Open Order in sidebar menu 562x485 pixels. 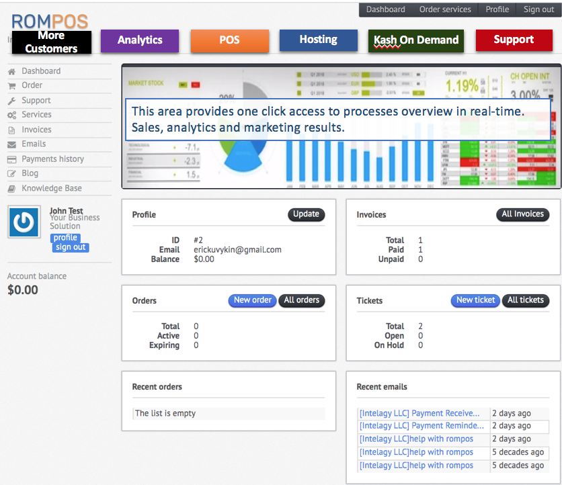click(x=32, y=85)
